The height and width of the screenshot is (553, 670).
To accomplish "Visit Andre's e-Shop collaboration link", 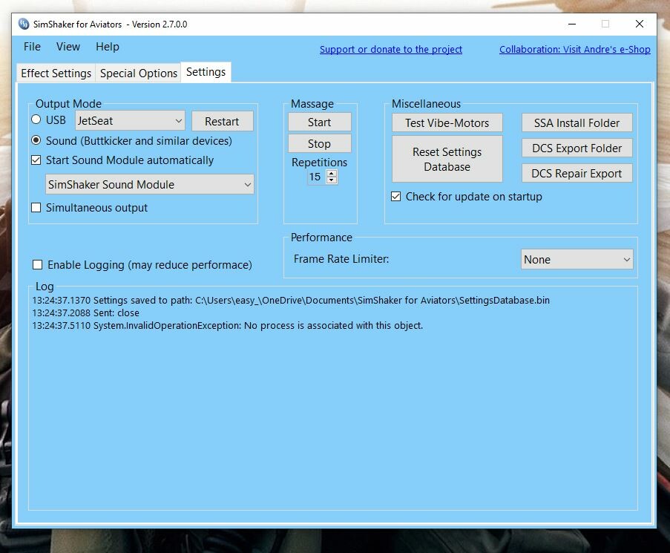I will pos(575,50).
